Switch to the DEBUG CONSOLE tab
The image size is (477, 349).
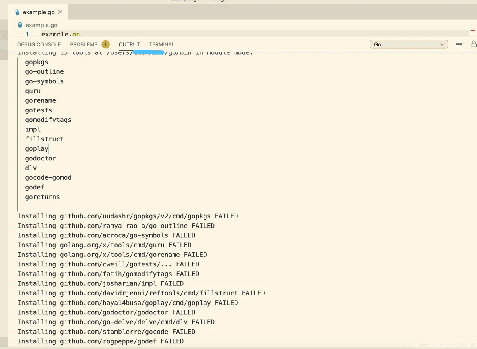[x=39, y=44]
